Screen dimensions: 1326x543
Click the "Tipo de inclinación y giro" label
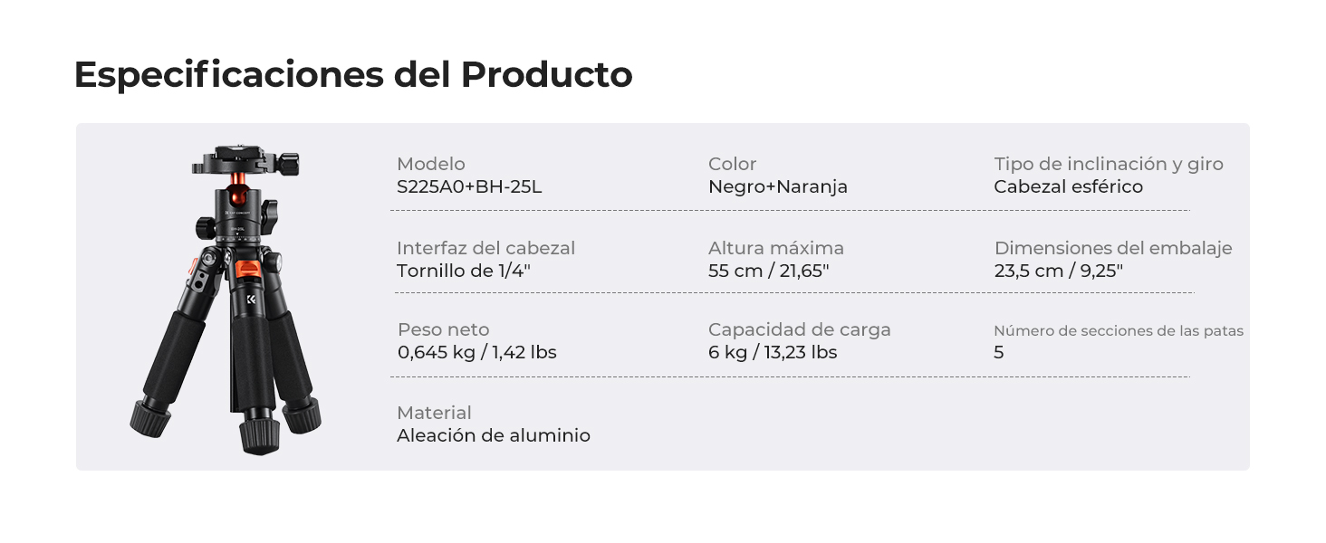point(1109,164)
